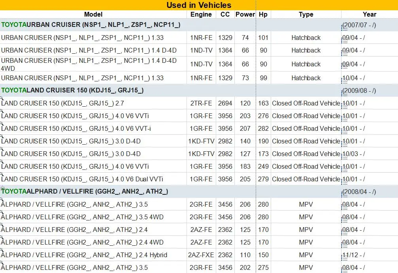Click the Hp value "275"
The width and height of the screenshot is (398, 273).
pyautogui.click(x=263, y=268)
